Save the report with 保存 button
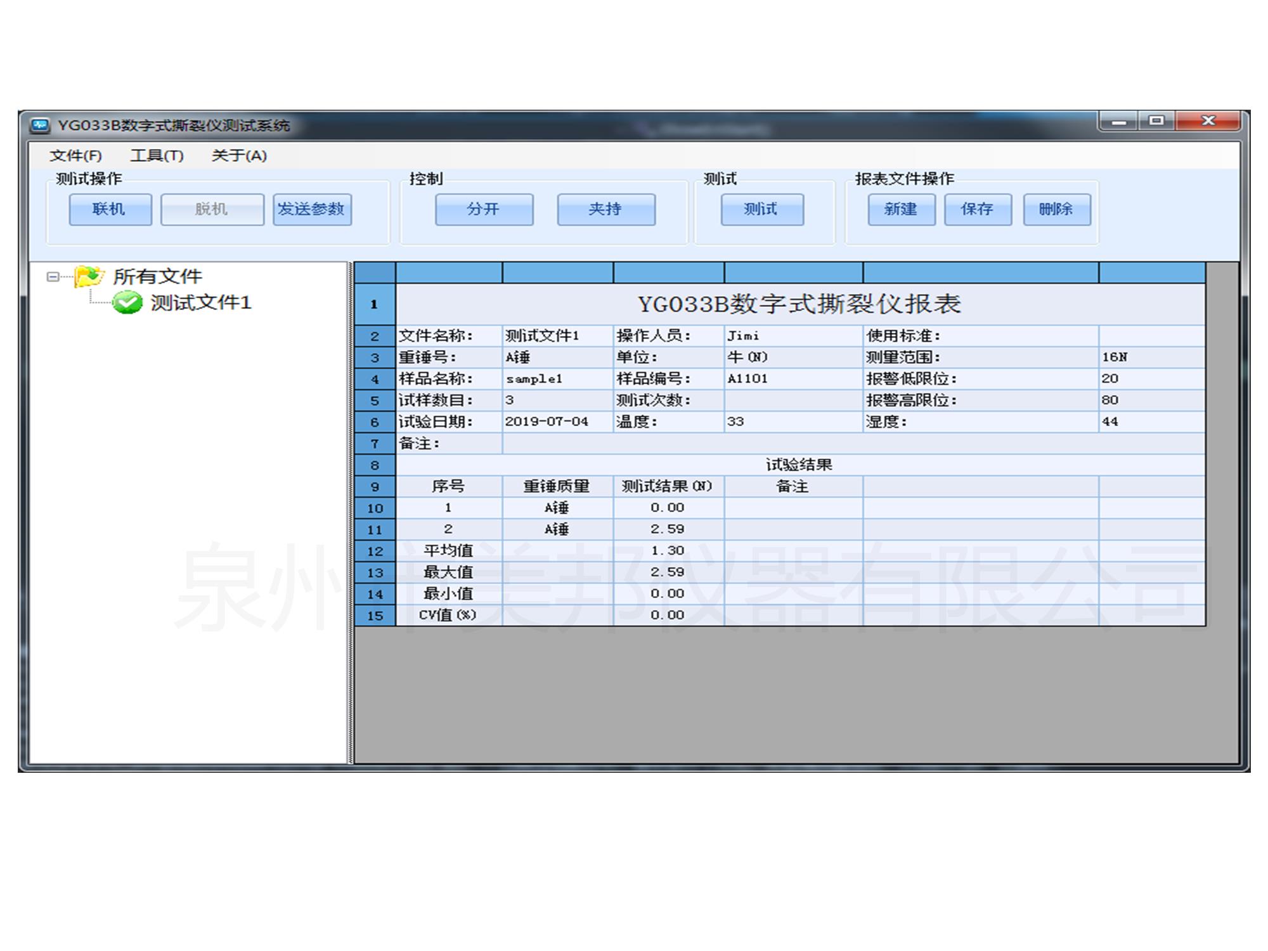Viewport: 1268px width, 951px height. 977,209
